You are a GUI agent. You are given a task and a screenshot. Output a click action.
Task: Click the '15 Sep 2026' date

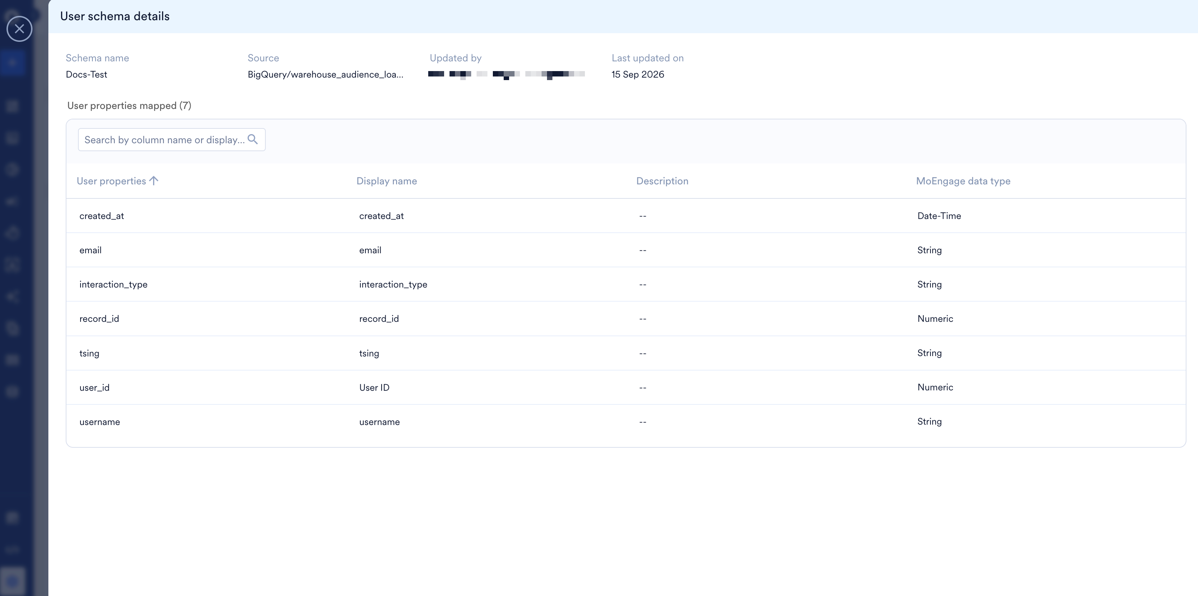point(638,74)
